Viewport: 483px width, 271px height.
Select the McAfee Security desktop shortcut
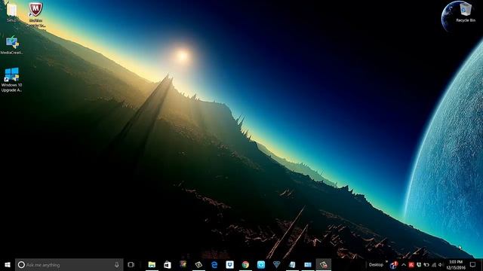(x=35, y=15)
